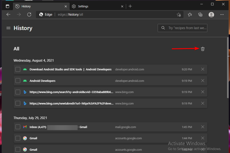Click the Favorites star icon in toolbar
Screen dimensions: 230x153
190,15
